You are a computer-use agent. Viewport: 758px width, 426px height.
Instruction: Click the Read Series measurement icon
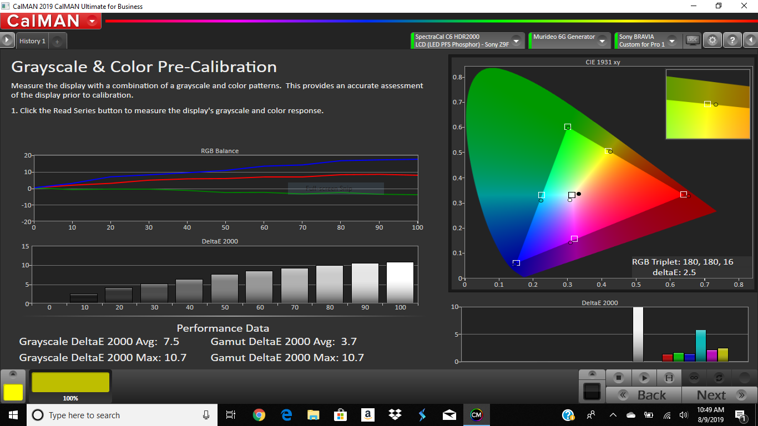[669, 378]
